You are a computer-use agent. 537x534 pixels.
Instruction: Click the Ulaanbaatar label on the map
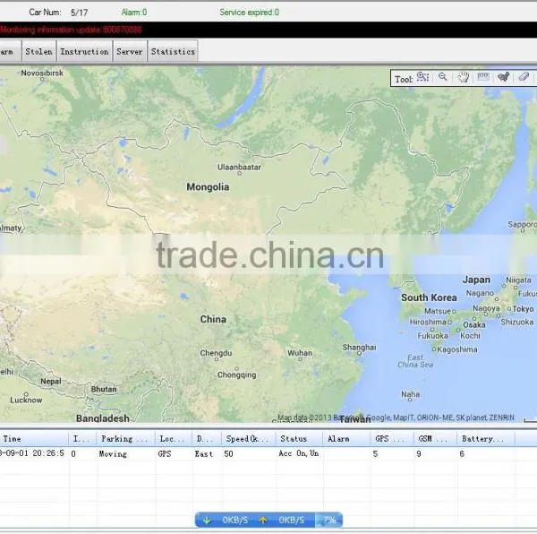click(239, 167)
